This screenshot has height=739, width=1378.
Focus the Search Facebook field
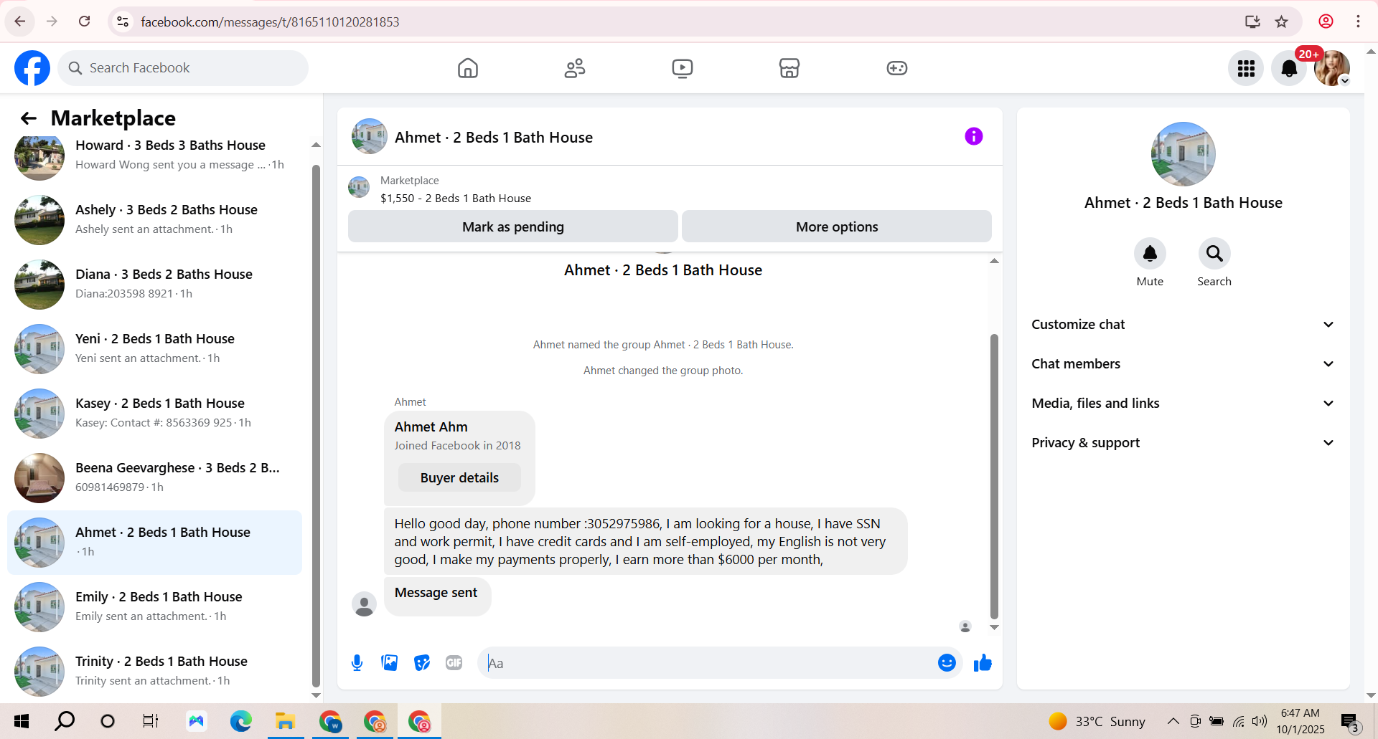183,68
